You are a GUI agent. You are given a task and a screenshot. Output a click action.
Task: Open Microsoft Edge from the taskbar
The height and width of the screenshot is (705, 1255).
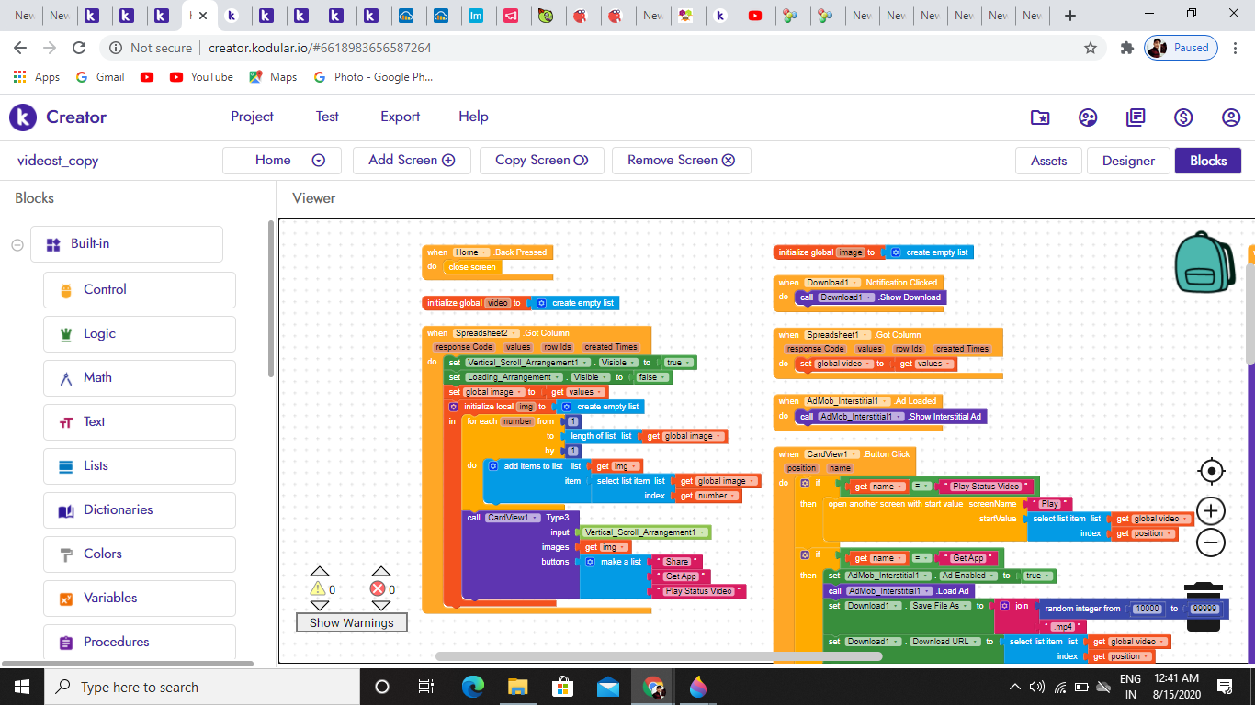pos(472,687)
